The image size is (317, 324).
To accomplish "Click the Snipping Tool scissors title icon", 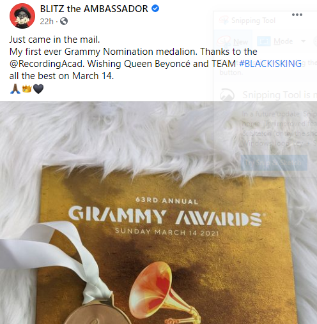I will 224,20.
